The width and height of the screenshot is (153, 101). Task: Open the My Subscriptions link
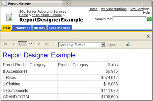tap(114, 9)
